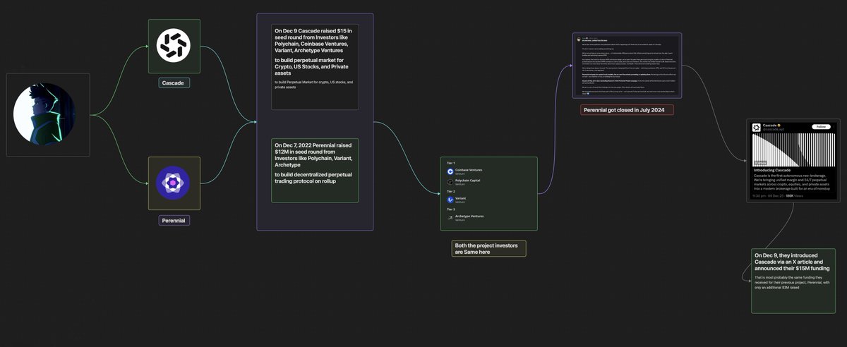847x347 pixels.
Task: Click the striped Cascade article banner image
Action: 793,150
